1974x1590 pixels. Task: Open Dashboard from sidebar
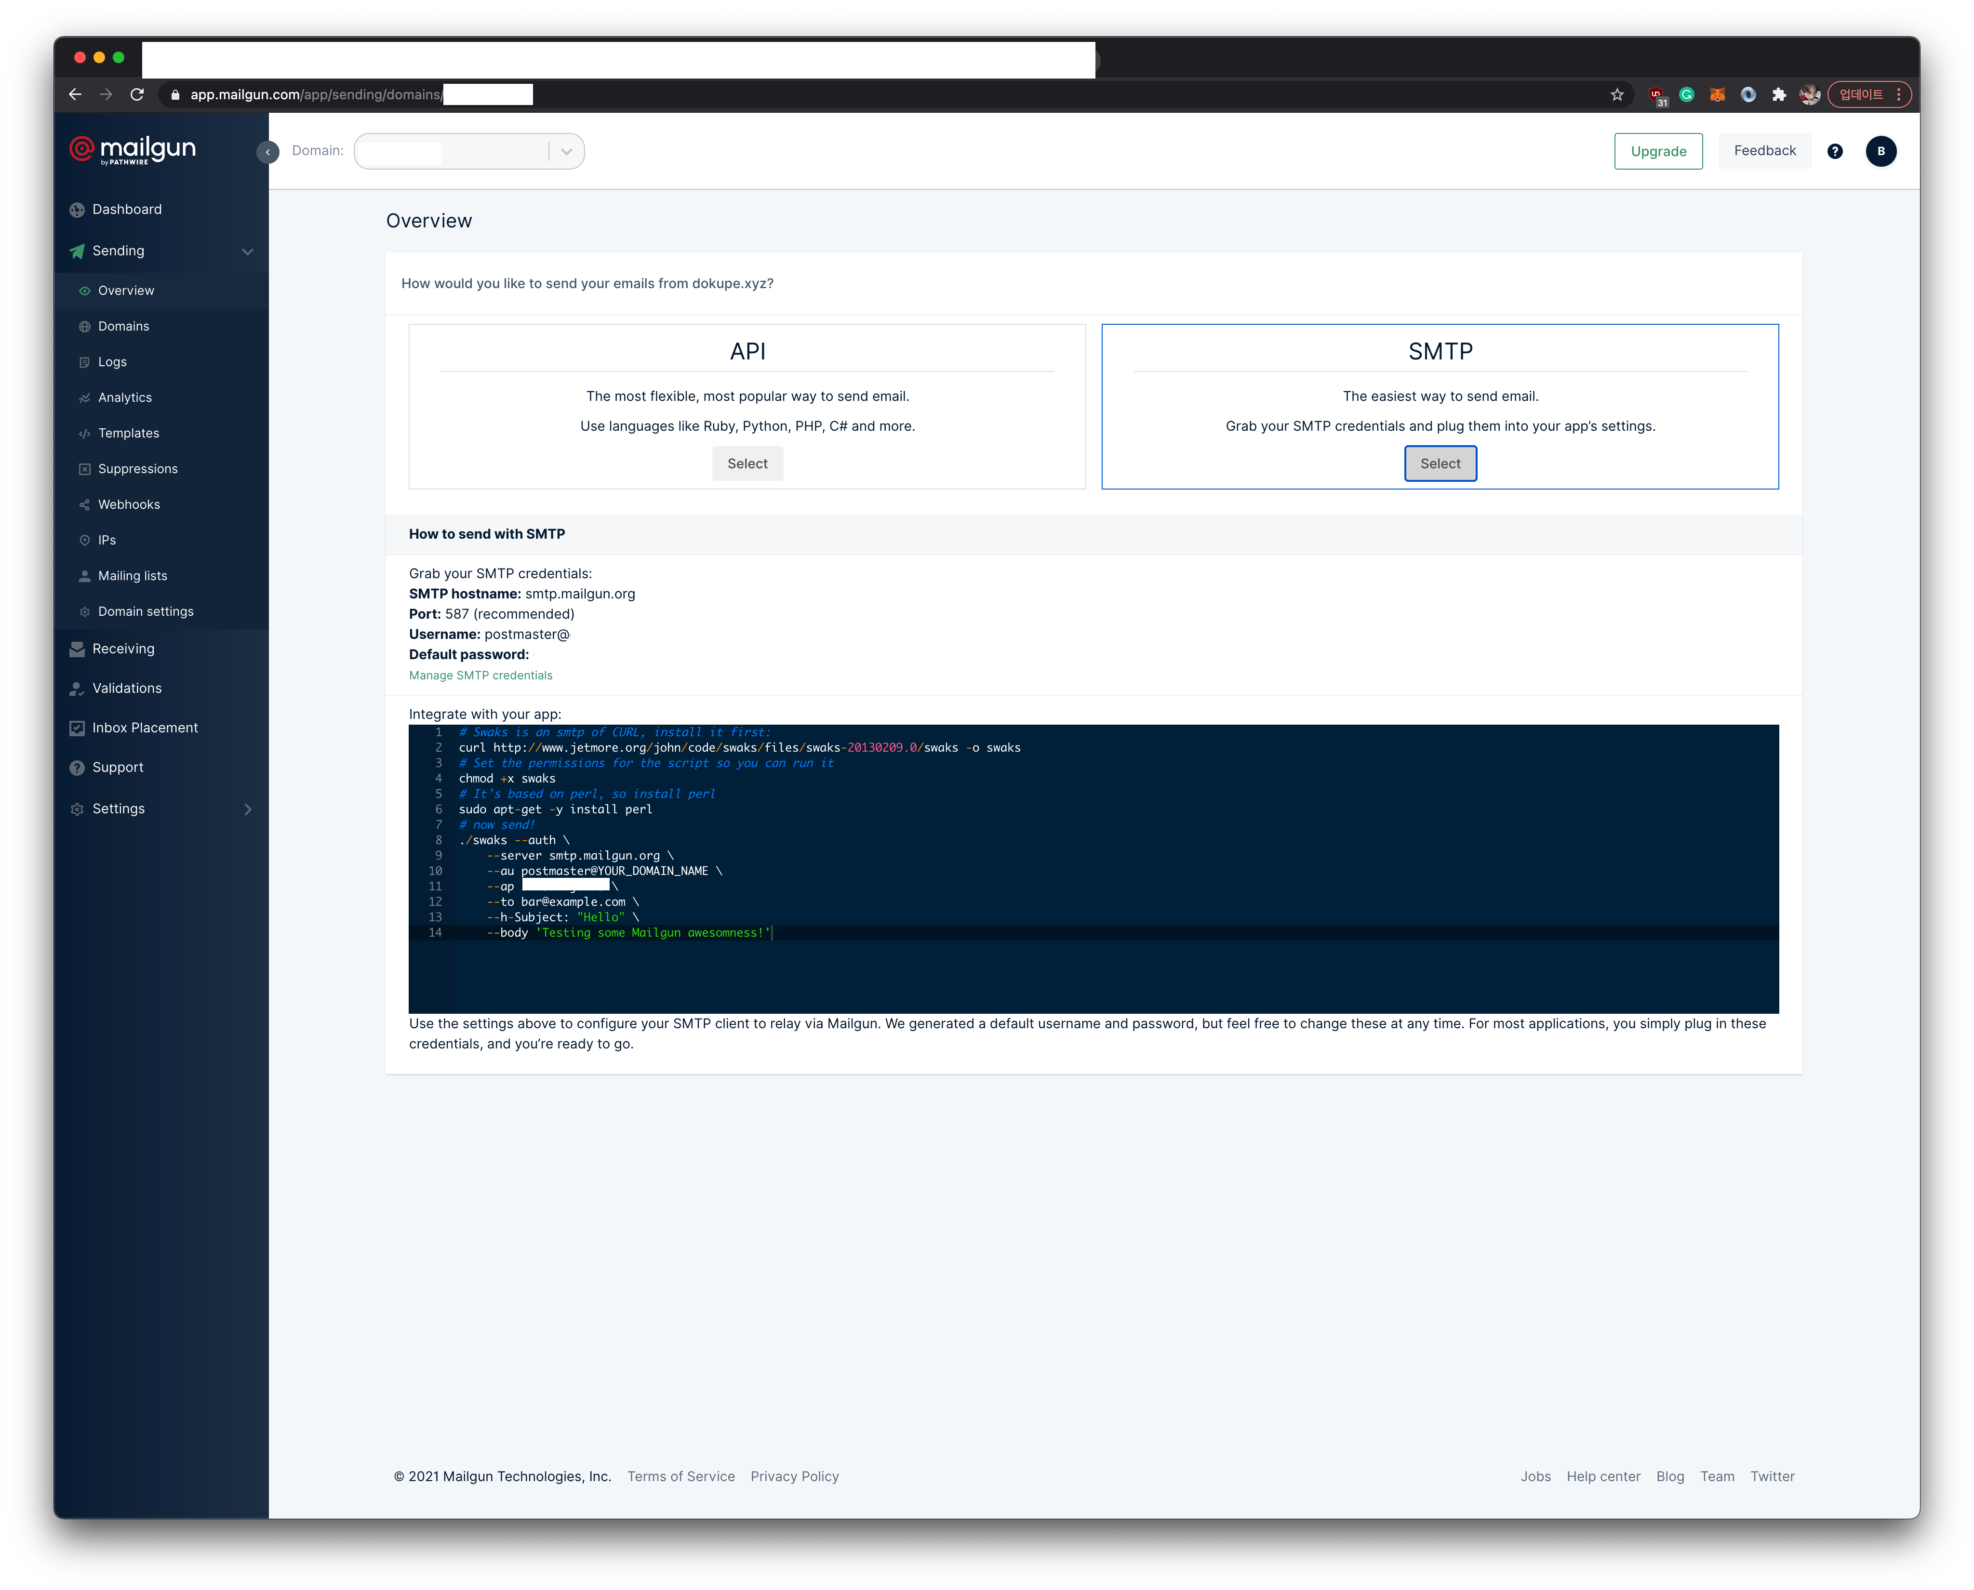(x=127, y=210)
